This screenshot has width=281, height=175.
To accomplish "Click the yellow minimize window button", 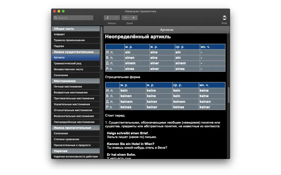I will tap(59, 11).
